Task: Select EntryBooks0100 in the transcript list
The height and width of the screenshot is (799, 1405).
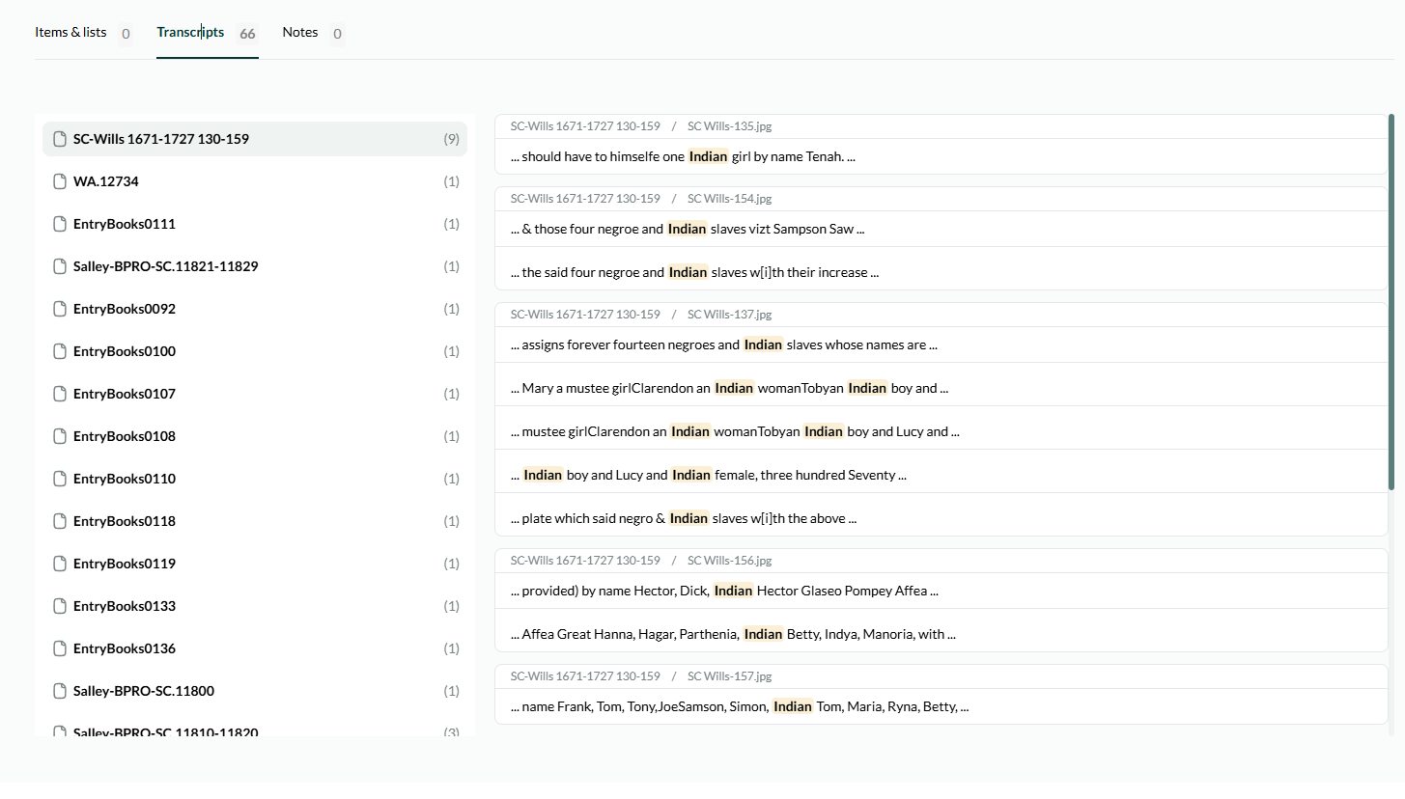Action: 125,351
